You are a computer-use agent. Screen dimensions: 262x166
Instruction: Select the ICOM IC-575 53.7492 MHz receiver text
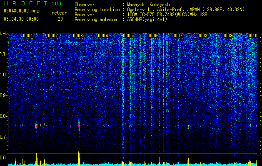tap(167, 15)
